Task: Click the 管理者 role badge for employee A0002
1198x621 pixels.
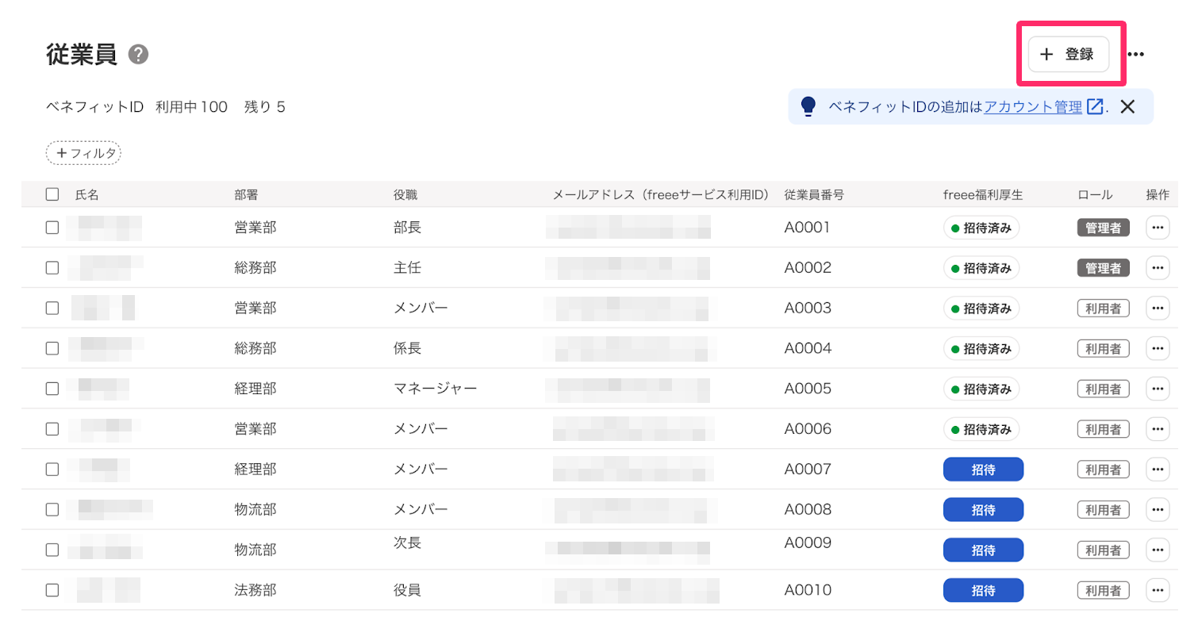Action: [x=1103, y=267]
